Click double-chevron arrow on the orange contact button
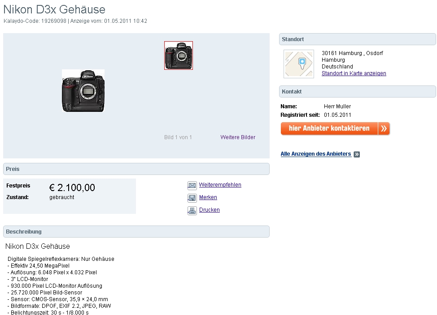437x315 pixels. click(384, 129)
